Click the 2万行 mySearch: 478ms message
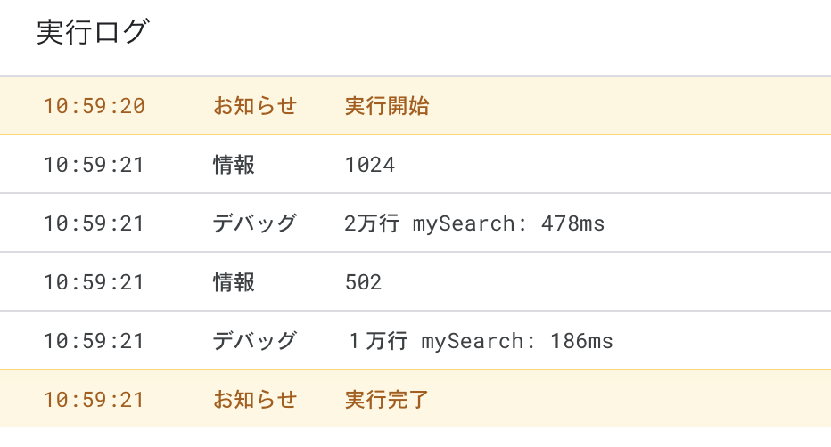The width and height of the screenshot is (831, 447). click(474, 223)
